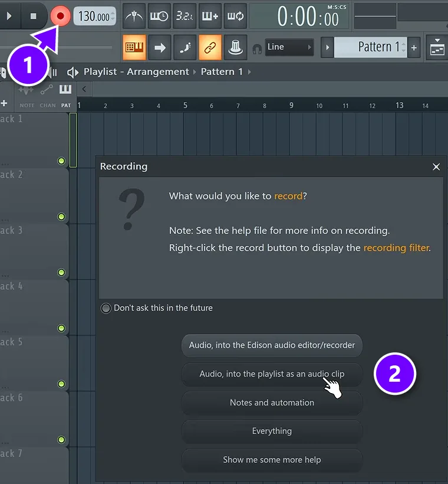The image size is (448, 484).
Task: Click arrow left of Pattern 1 selector
Action: coord(327,47)
